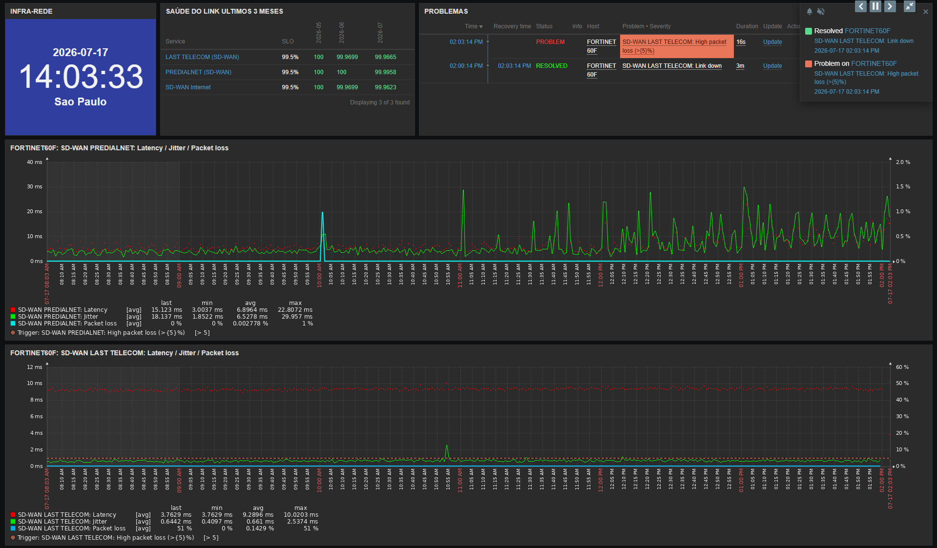Pause the dashboard slideshow
937x548 pixels.
pyautogui.click(x=875, y=6)
